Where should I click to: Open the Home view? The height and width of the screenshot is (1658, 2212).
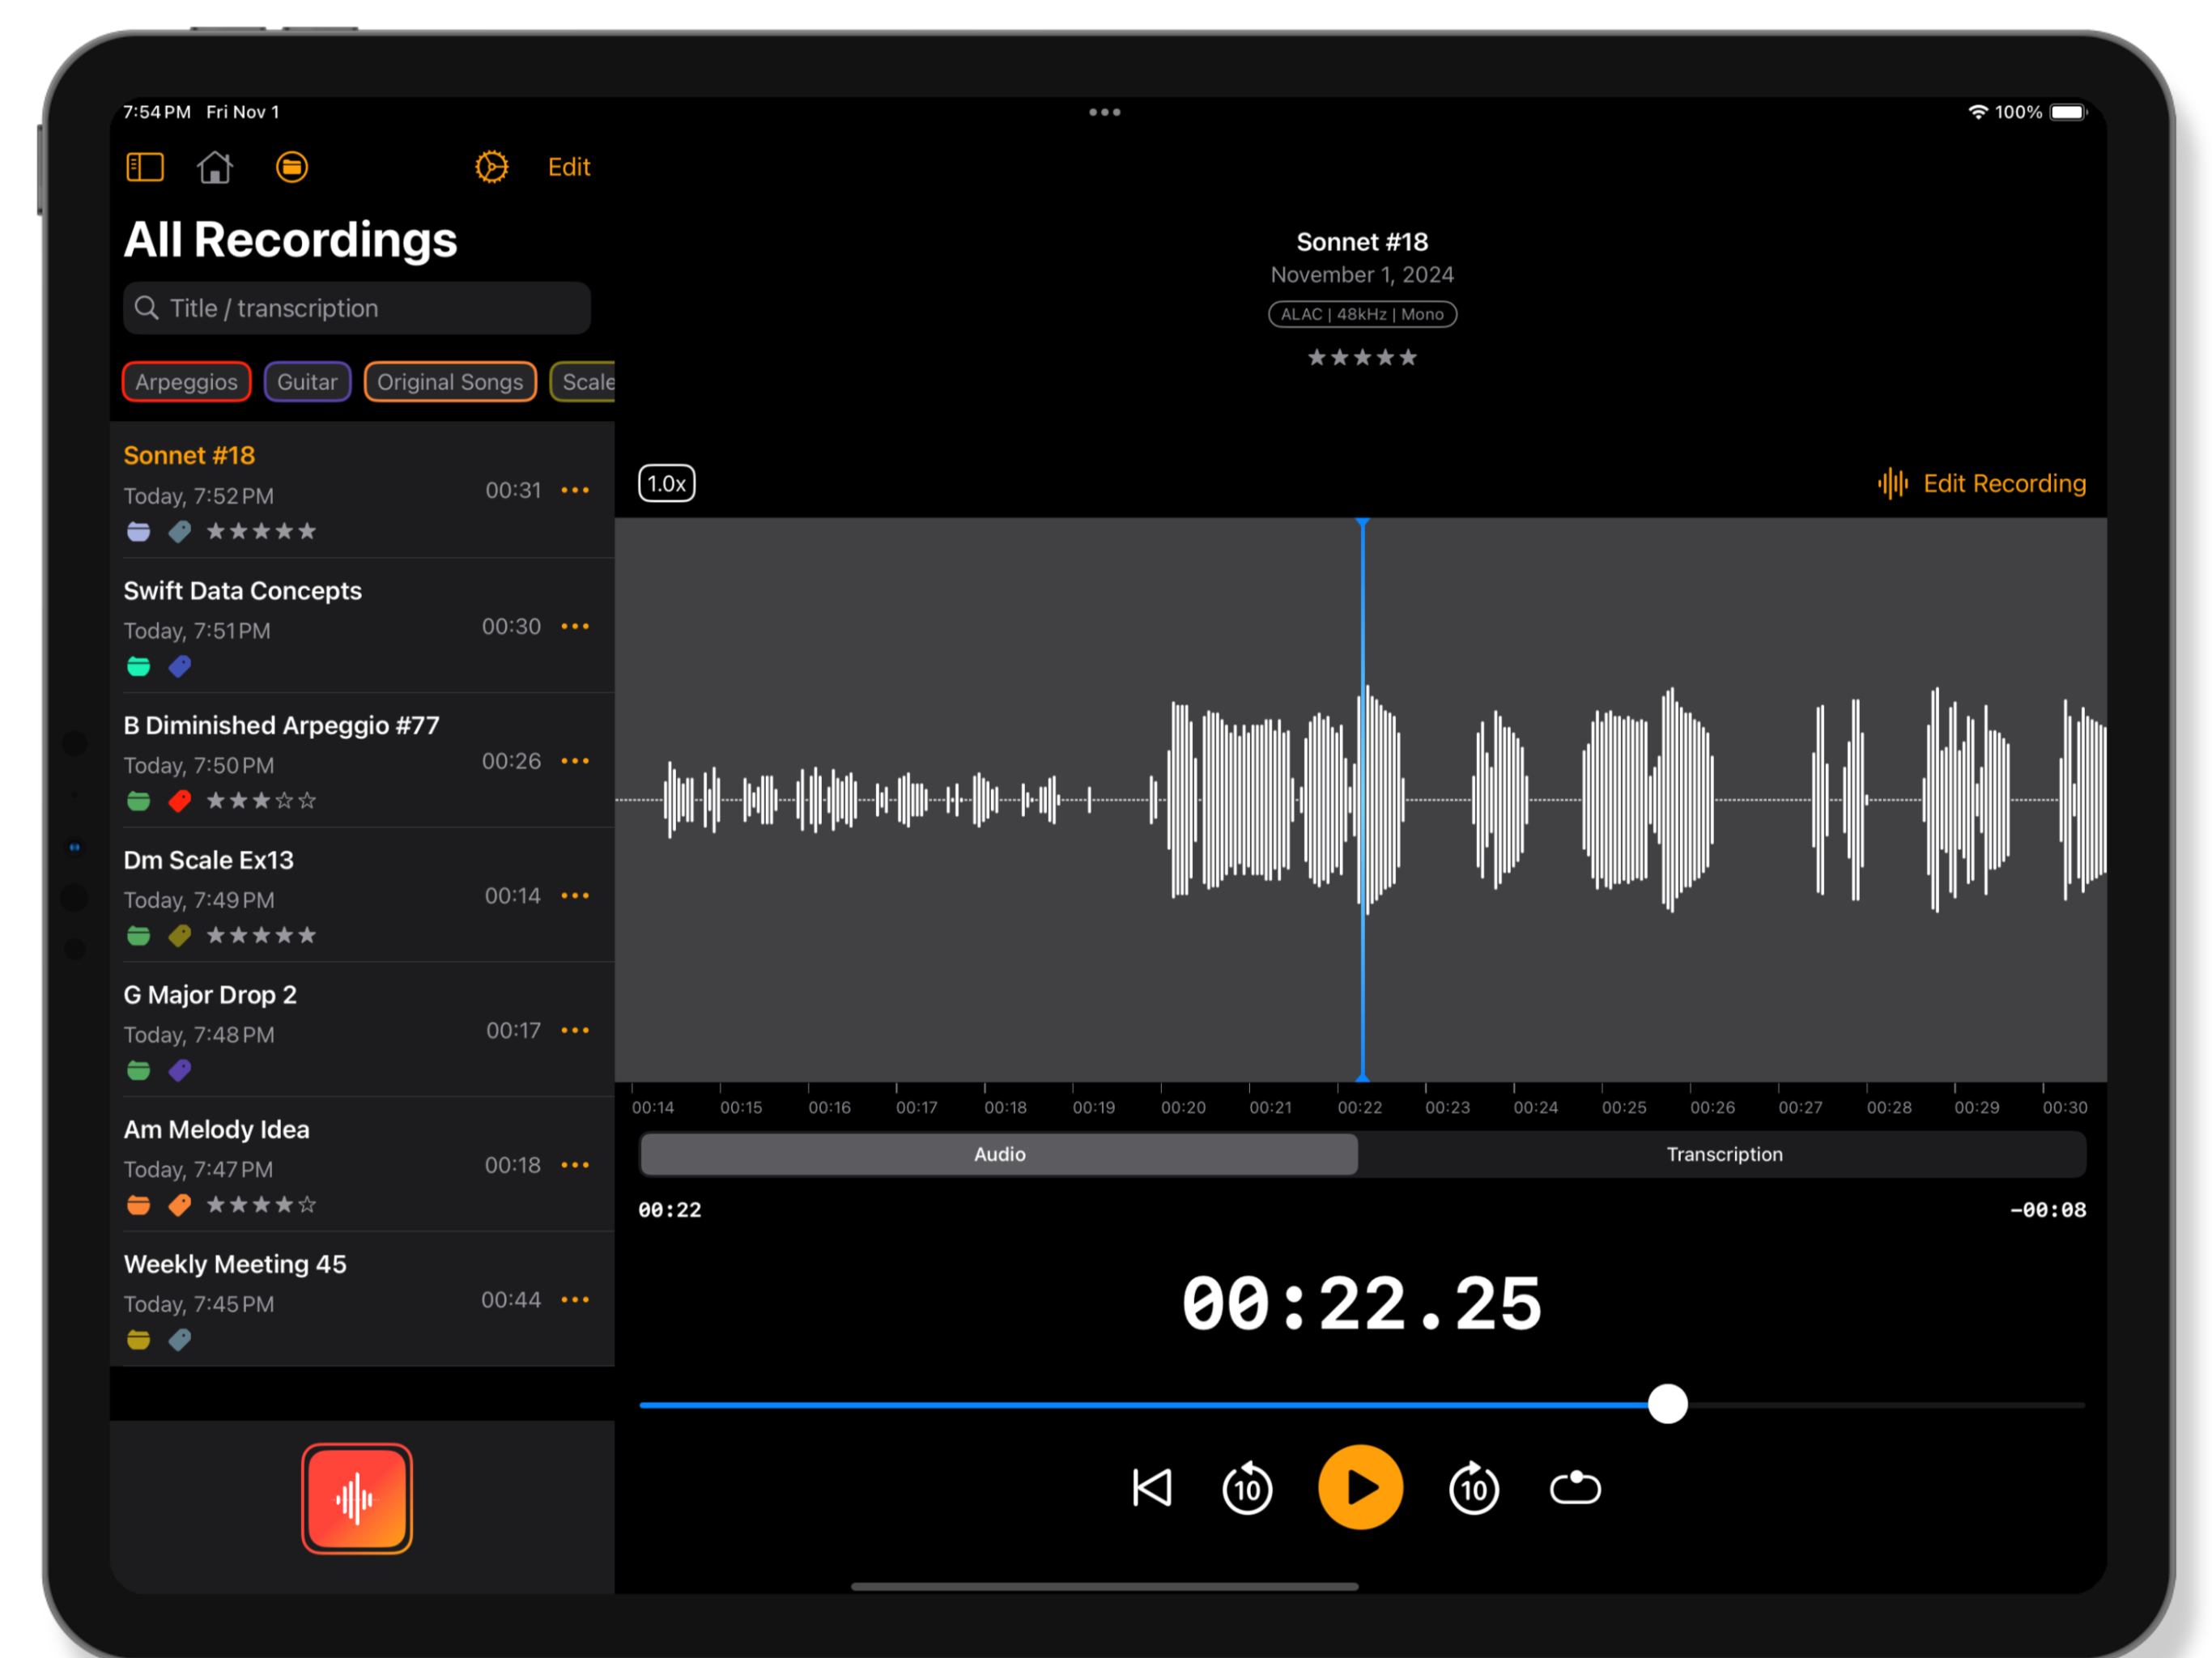216,166
